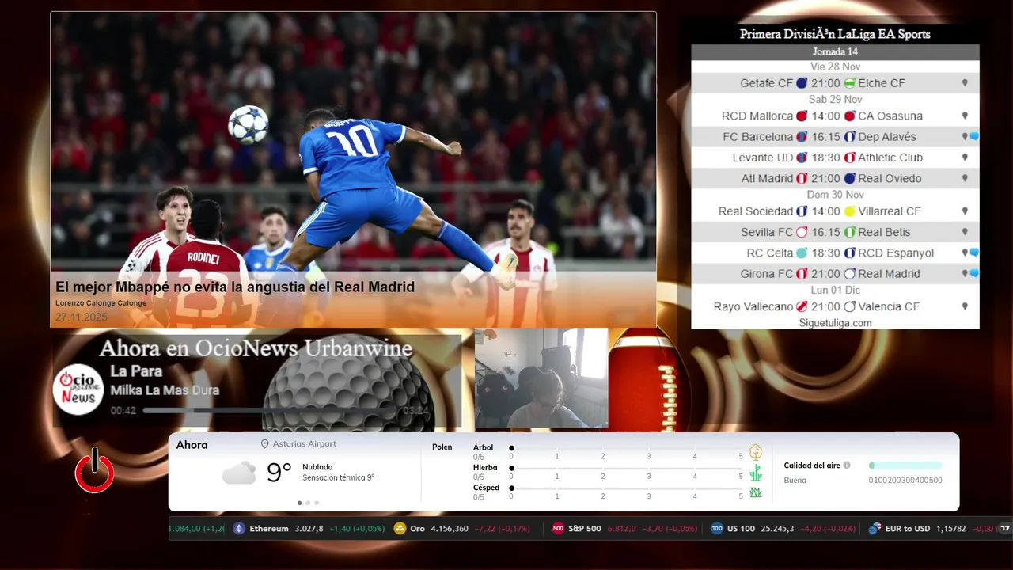Click the map pin for Atl Madrid–Real Oviedo
Screen dimensions: 1013x570
pos(965,178)
